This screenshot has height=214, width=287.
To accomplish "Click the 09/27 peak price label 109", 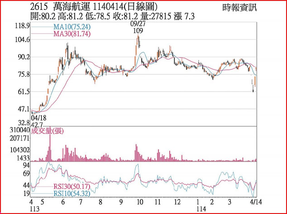I will tap(138, 30).
